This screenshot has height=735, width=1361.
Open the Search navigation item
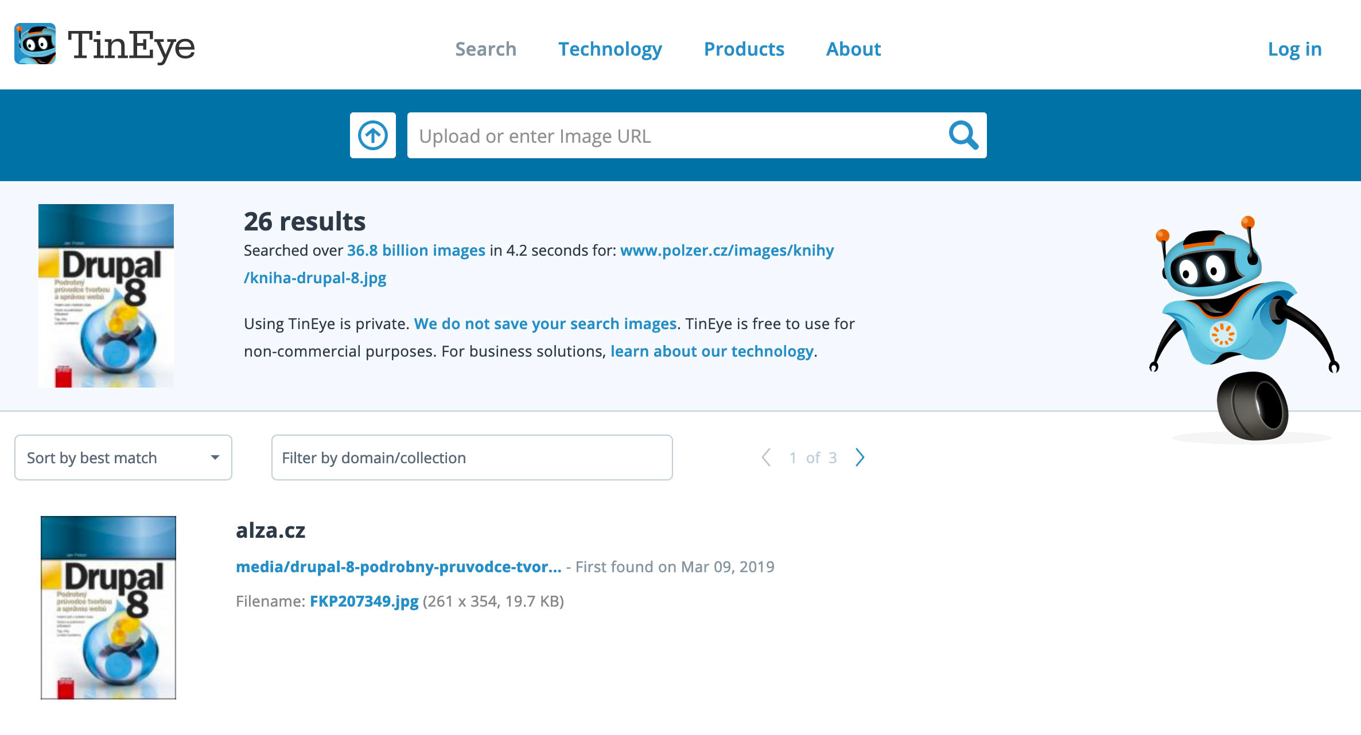(x=485, y=49)
